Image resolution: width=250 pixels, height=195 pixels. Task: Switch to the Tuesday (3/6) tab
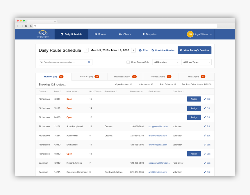point(89,76)
